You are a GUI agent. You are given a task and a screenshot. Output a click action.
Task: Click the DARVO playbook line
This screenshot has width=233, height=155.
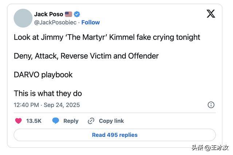[x=43, y=75]
